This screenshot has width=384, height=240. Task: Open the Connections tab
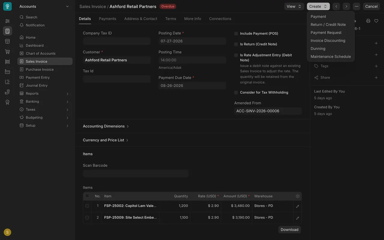(x=220, y=19)
